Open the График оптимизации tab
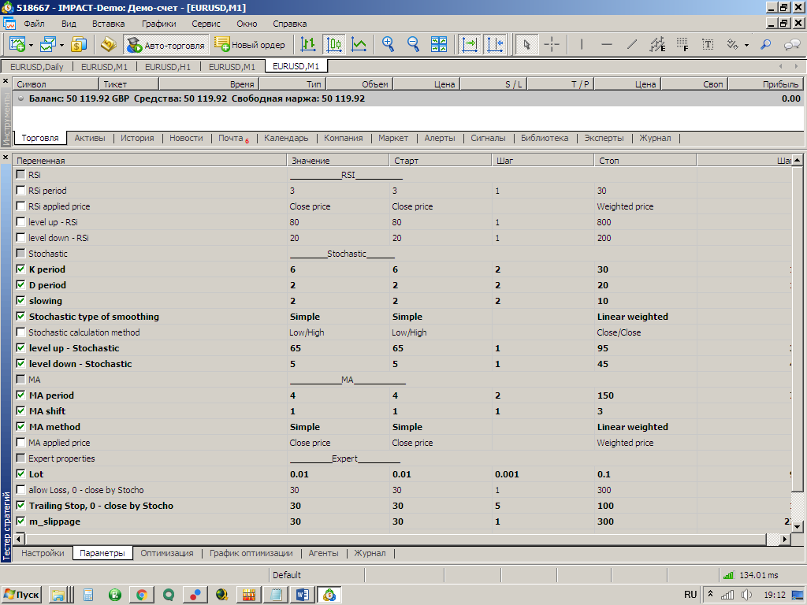The width and height of the screenshot is (807, 605). [x=251, y=553]
